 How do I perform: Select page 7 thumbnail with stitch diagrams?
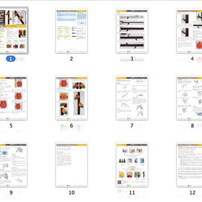[132, 98]
